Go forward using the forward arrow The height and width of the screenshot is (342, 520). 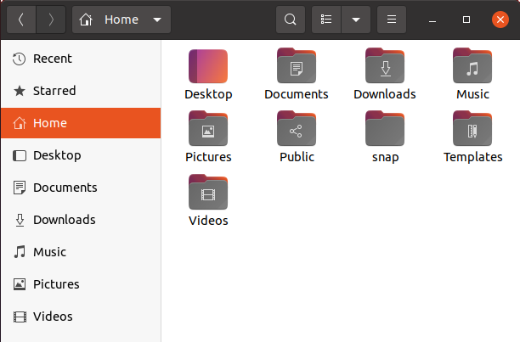[x=51, y=20]
